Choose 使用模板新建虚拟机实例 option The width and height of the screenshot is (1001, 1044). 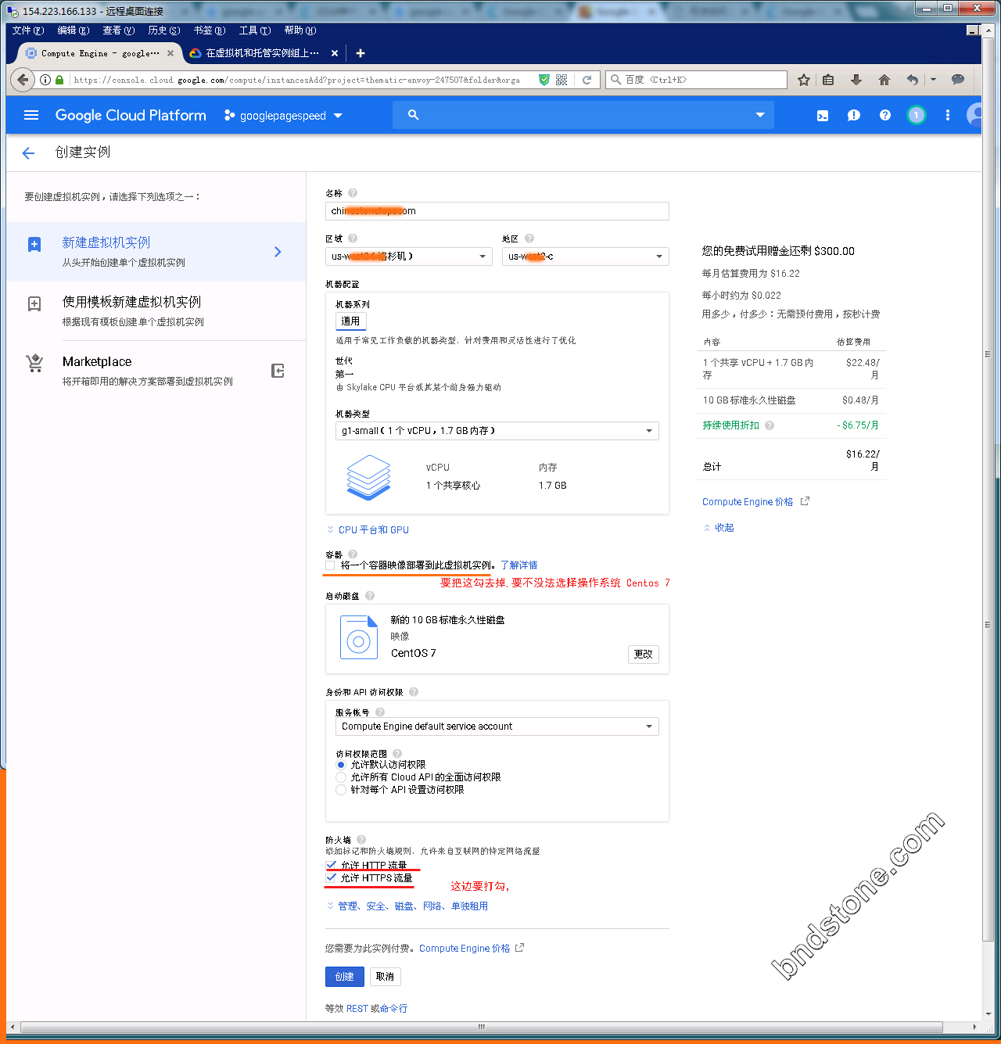coord(156,311)
